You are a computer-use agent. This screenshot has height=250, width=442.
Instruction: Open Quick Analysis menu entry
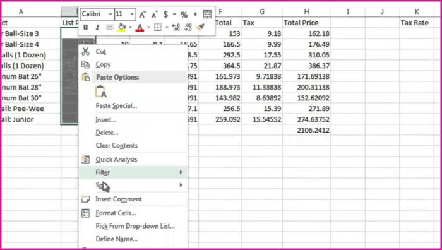point(133,160)
